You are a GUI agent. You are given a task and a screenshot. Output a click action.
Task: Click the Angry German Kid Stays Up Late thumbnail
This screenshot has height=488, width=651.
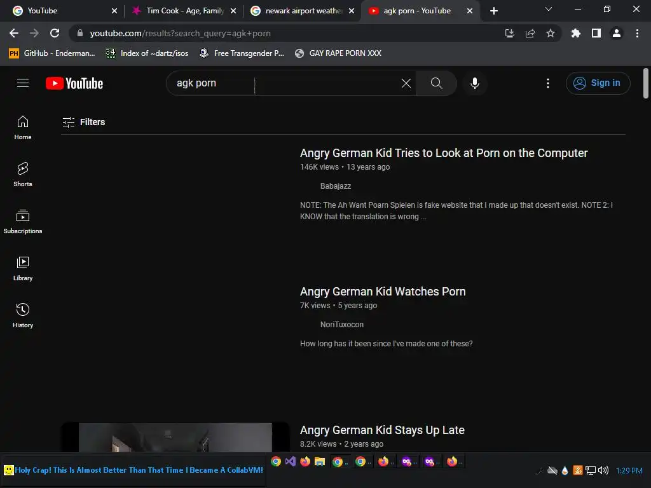(175, 437)
